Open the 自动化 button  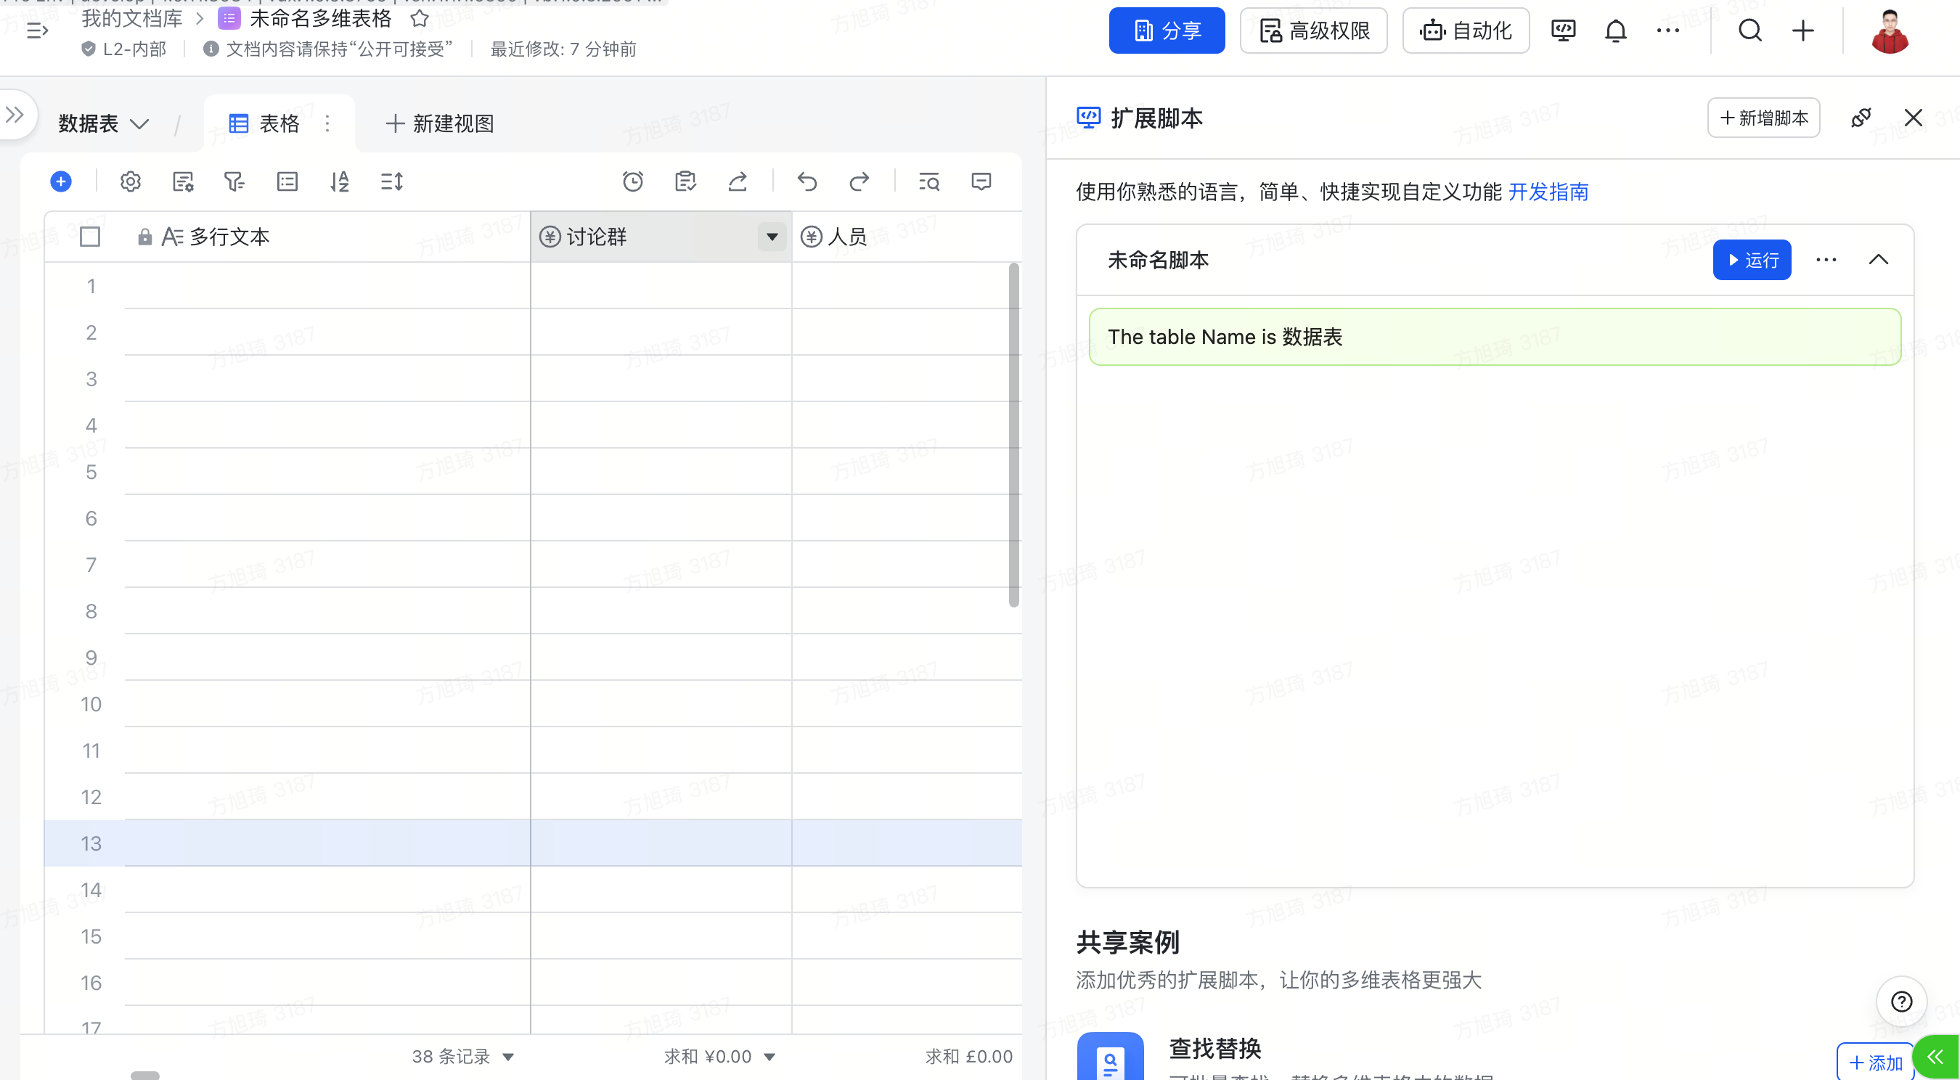(1466, 30)
